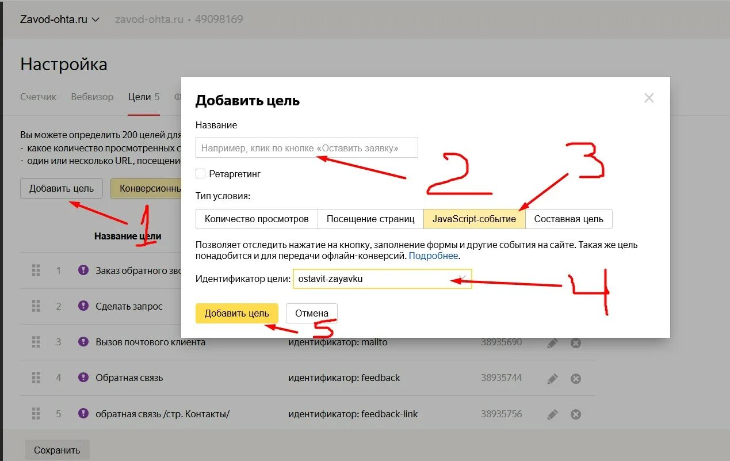
Task: Switch condition type to Составная цель
Action: pyautogui.click(x=570, y=219)
